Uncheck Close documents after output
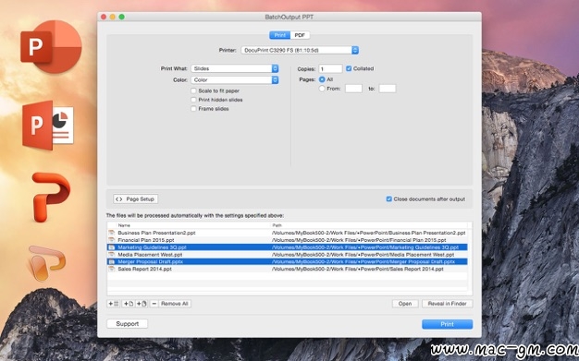579x361 pixels. (x=388, y=199)
